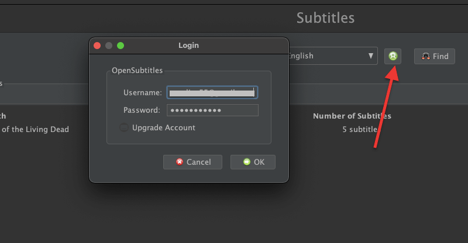Click the Cancel button in Login dialog

click(x=192, y=162)
